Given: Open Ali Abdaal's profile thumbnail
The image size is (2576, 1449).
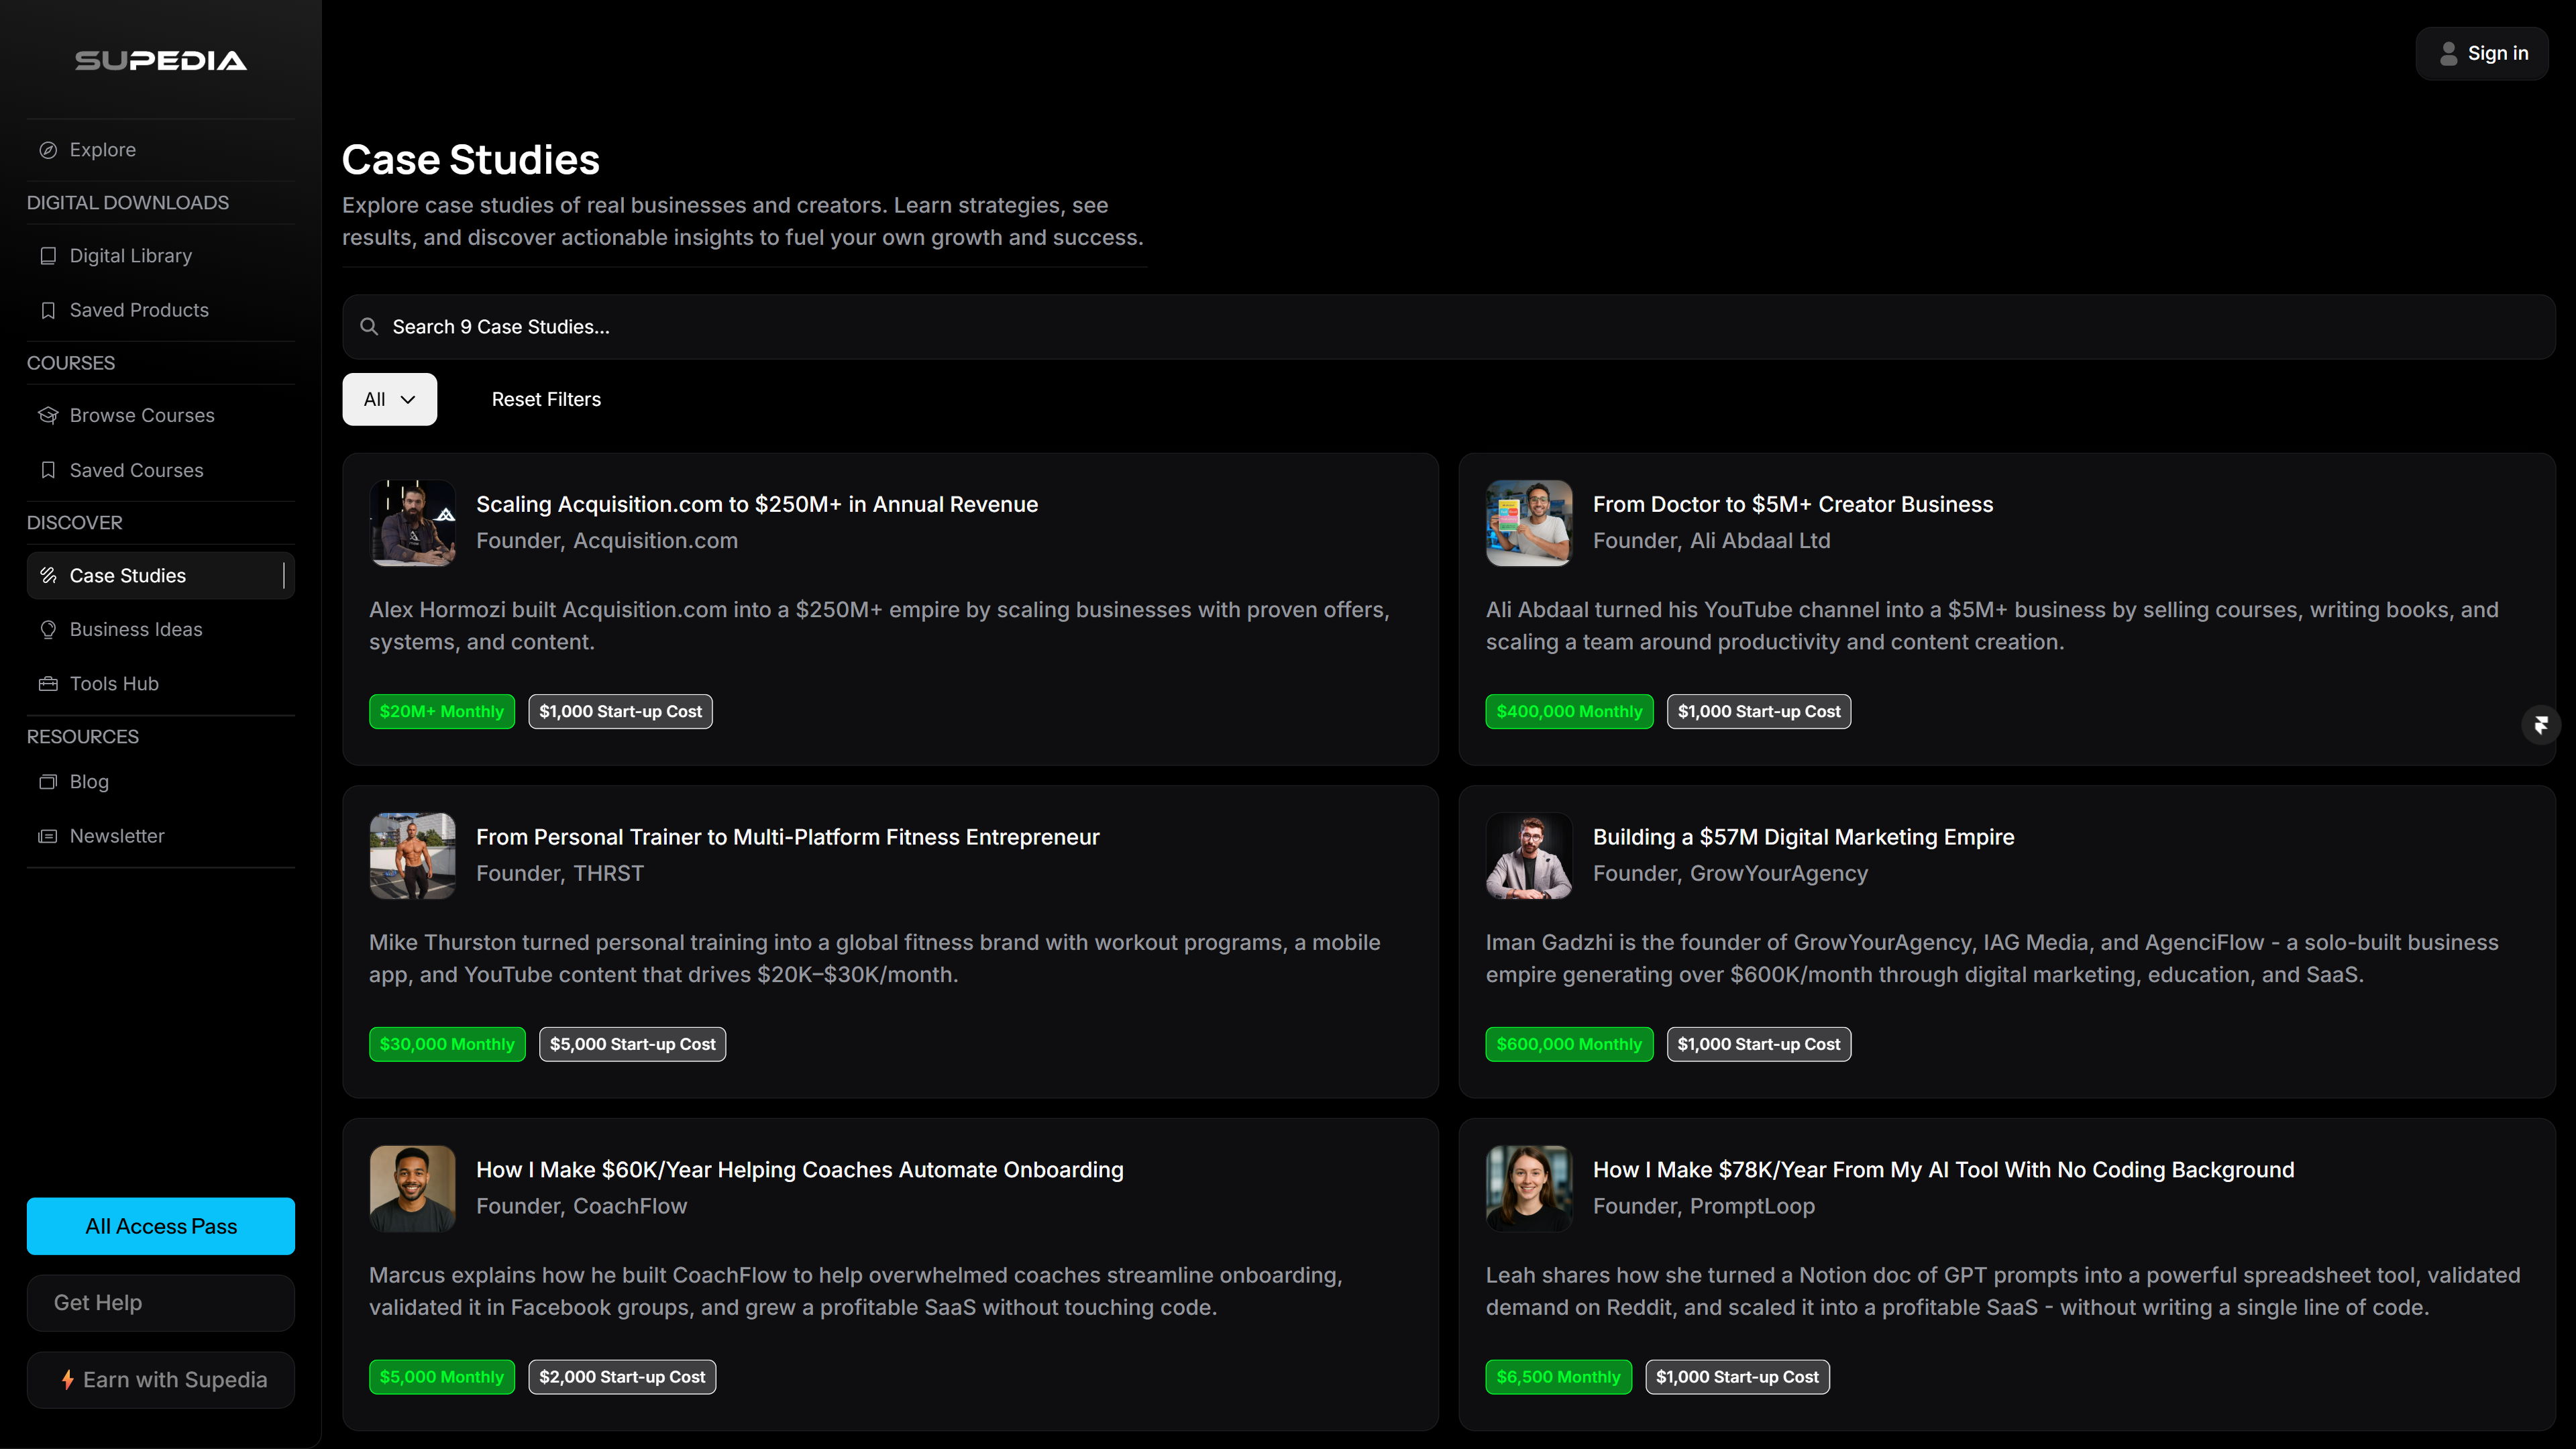Looking at the screenshot, I should point(1529,523).
